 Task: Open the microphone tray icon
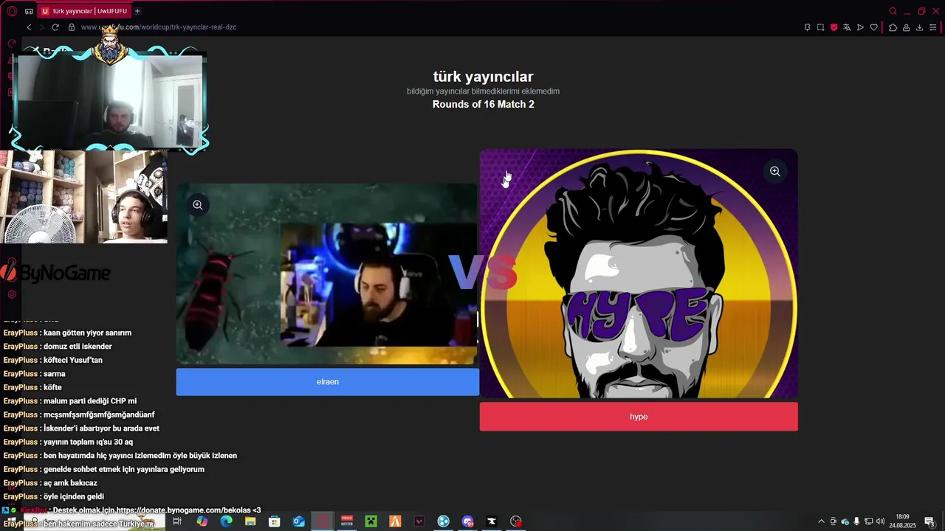[856, 521]
